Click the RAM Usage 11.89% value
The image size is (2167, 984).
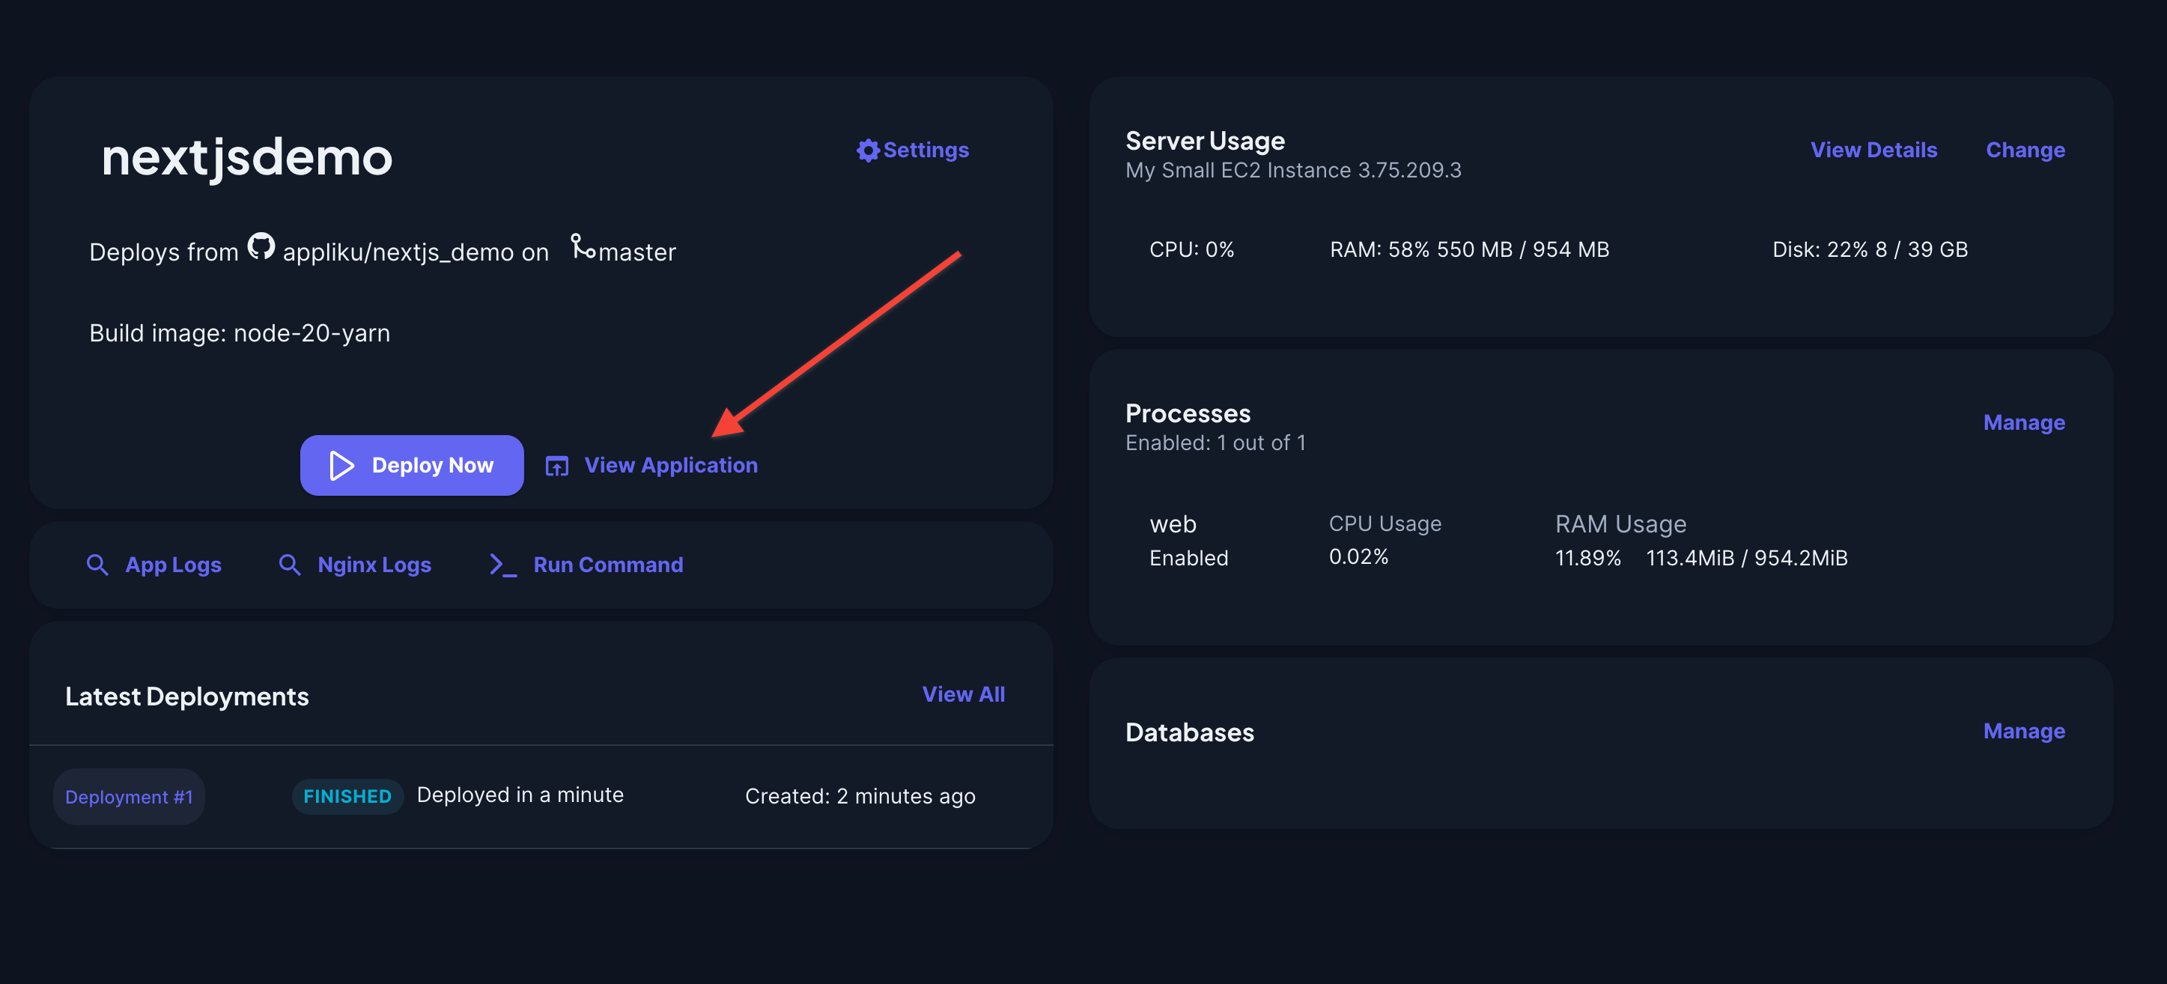[x=1587, y=558]
